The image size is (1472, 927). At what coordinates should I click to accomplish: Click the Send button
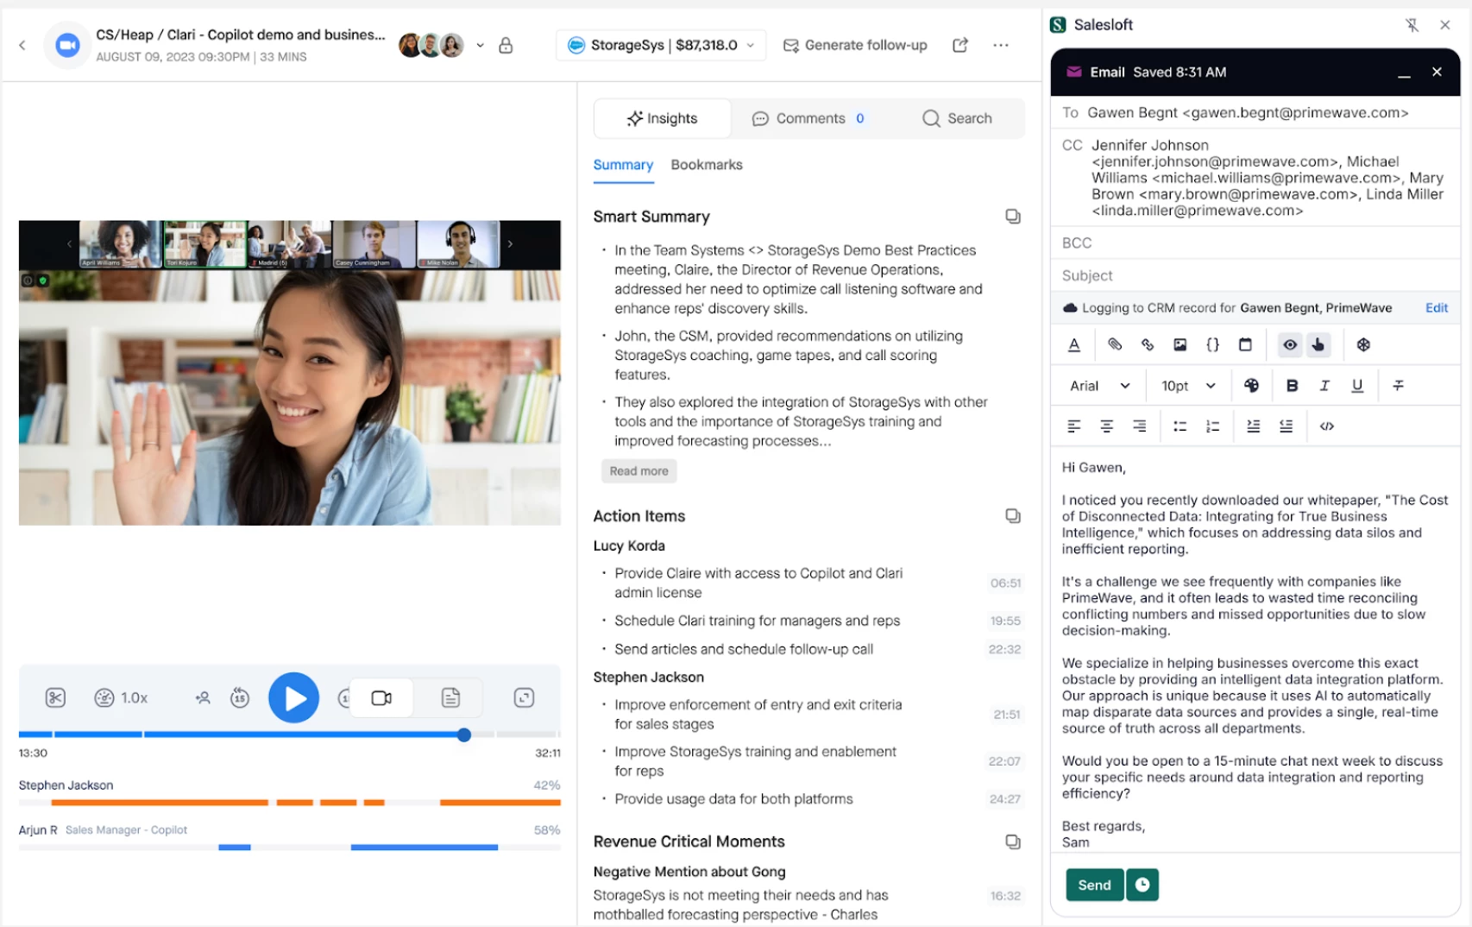[x=1094, y=885]
